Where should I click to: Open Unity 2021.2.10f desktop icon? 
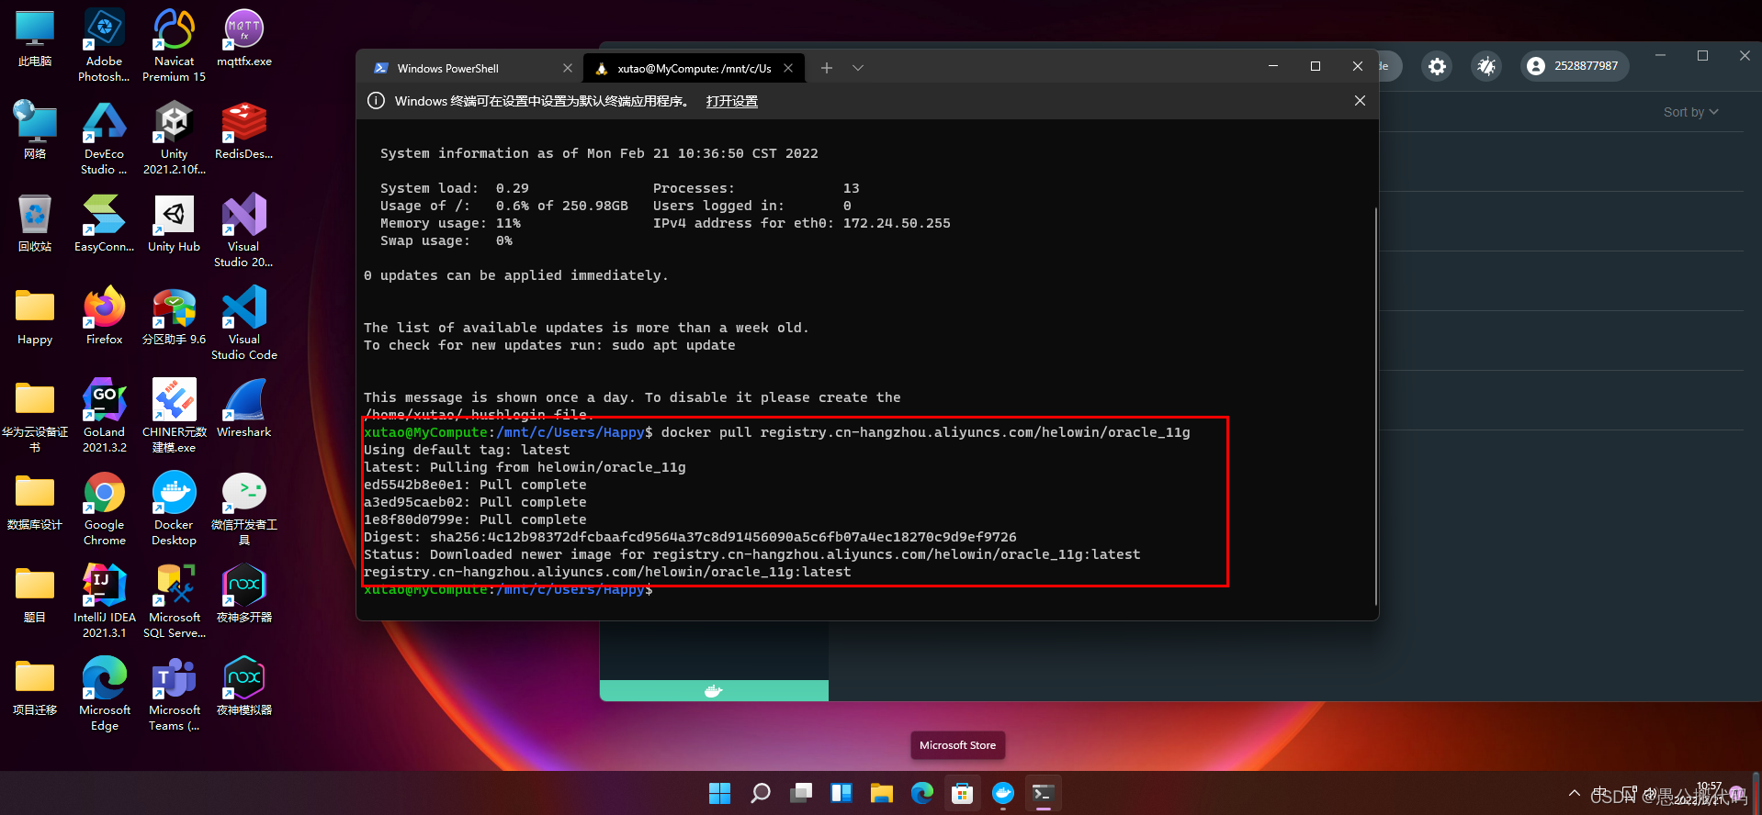tap(174, 138)
